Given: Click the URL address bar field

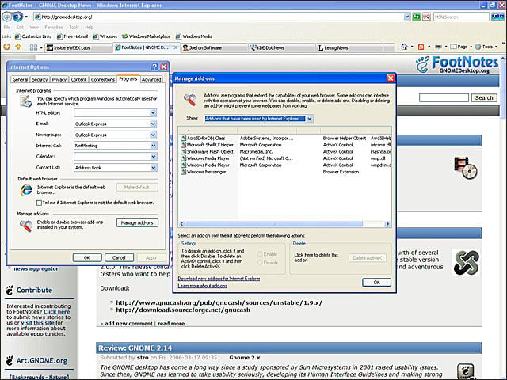Looking at the screenshot, I should [219, 17].
